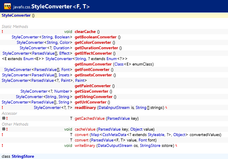Open getStringConverter method link

tap(94, 97)
